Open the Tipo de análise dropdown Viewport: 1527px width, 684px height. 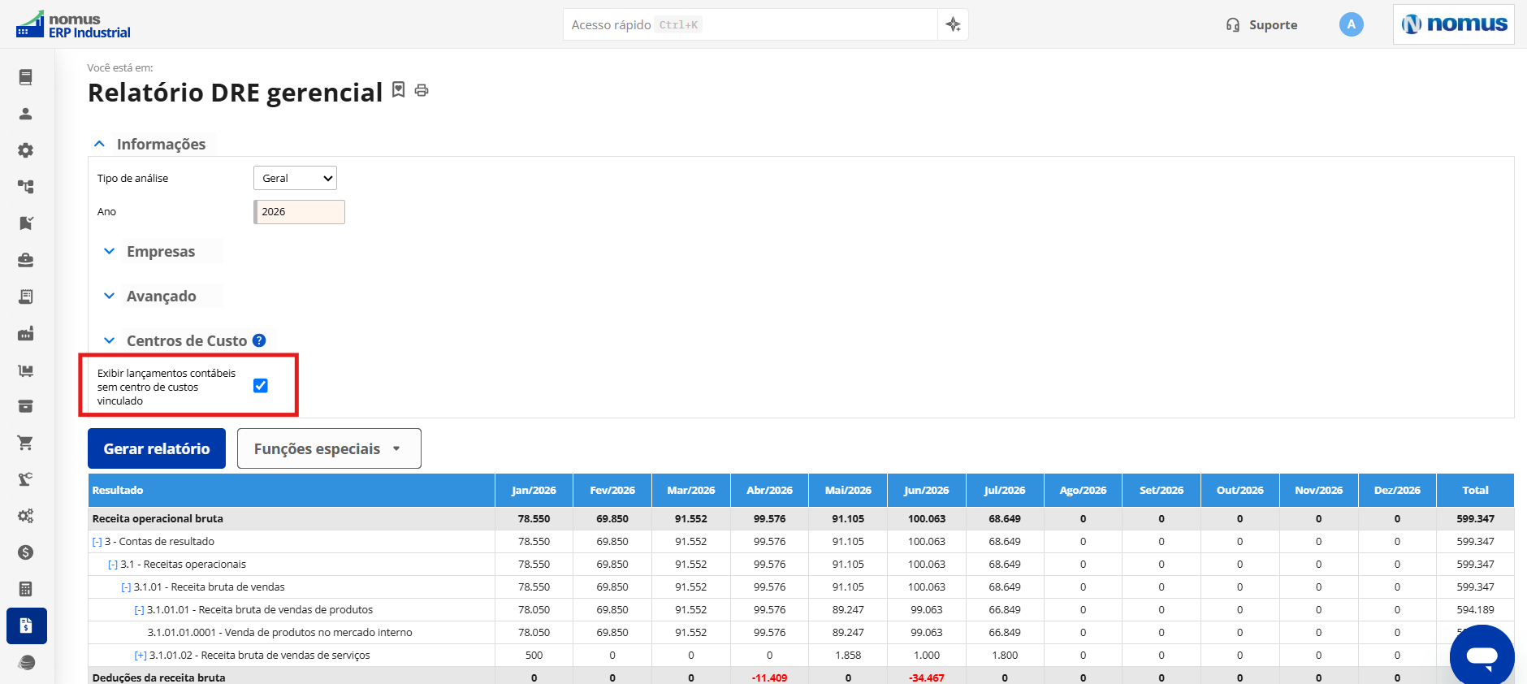point(296,178)
